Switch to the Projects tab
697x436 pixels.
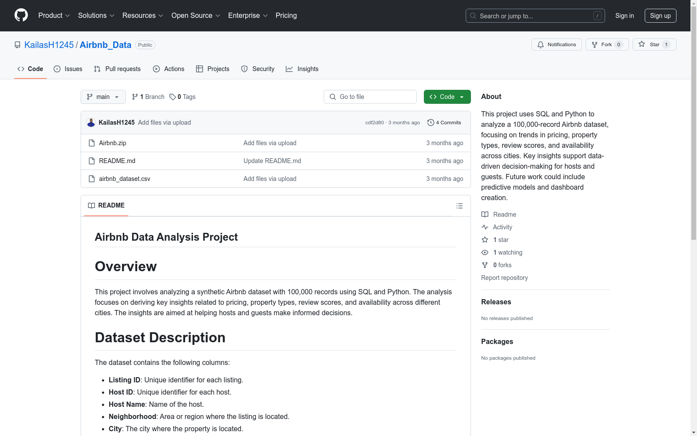(213, 69)
